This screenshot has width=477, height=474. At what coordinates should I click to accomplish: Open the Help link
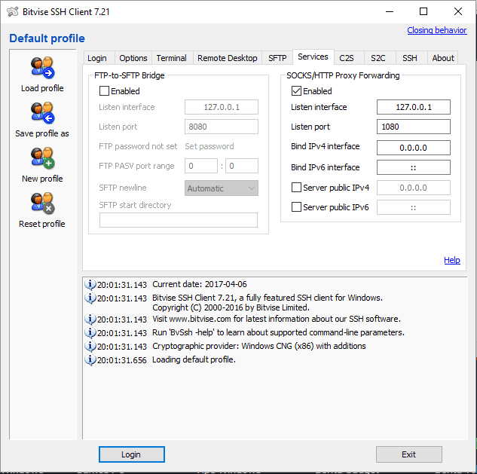(x=452, y=260)
